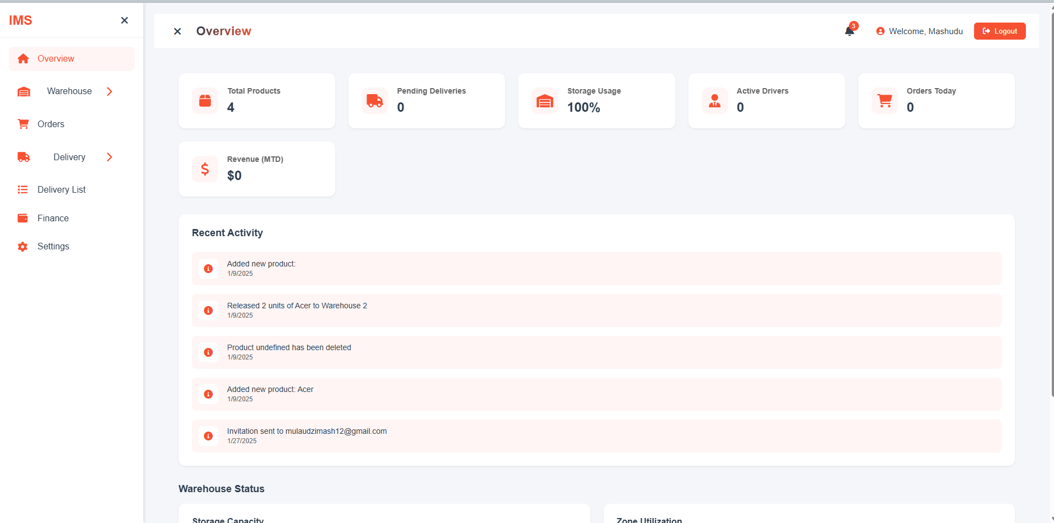
Task: Click the Active Drivers person icon
Action: coord(715,101)
